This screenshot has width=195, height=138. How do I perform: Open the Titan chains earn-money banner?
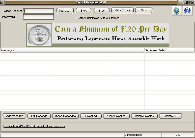pos(97,35)
